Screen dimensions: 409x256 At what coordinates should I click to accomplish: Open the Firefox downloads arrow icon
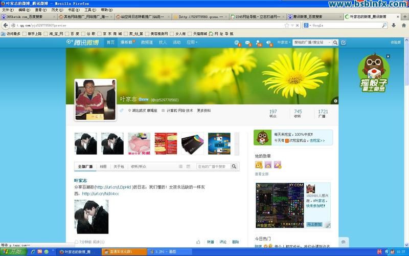(x=394, y=25)
